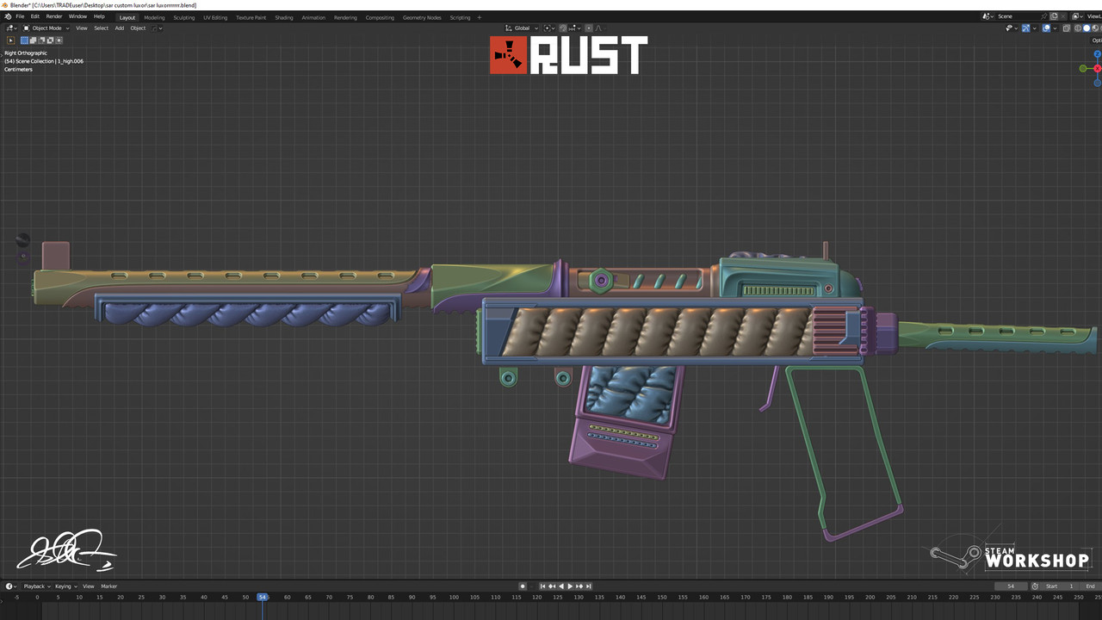Select the Tweak tool in the tool header
This screenshot has height=620, width=1102.
11,40
